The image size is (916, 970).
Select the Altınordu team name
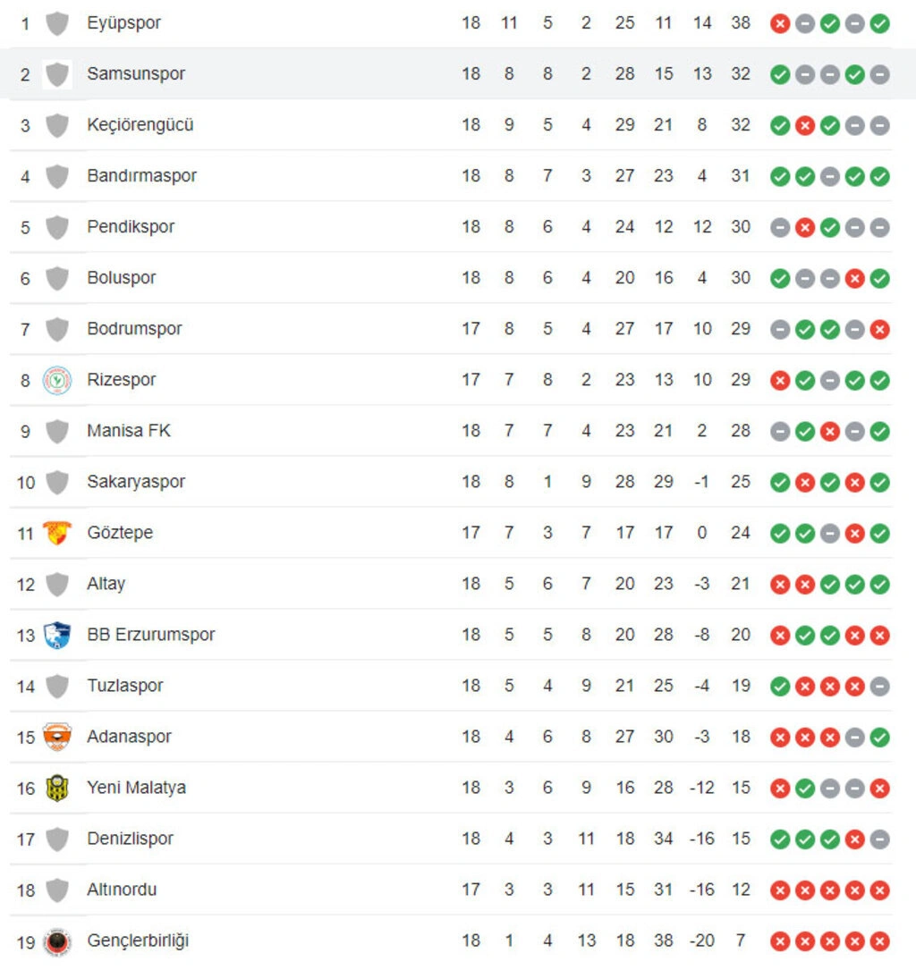[122, 890]
